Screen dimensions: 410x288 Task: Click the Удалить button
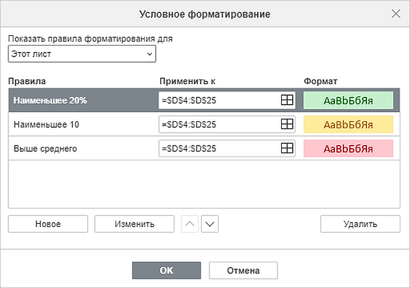(360, 224)
